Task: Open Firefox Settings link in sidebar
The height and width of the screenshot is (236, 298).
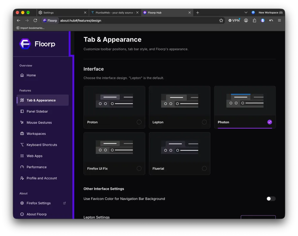Action: (x=43, y=203)
